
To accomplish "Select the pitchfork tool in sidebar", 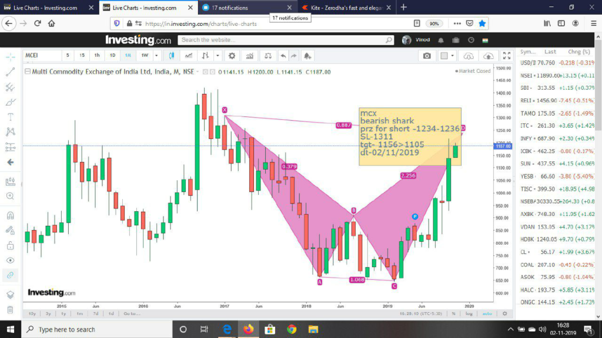I will (x=11, y=87).
